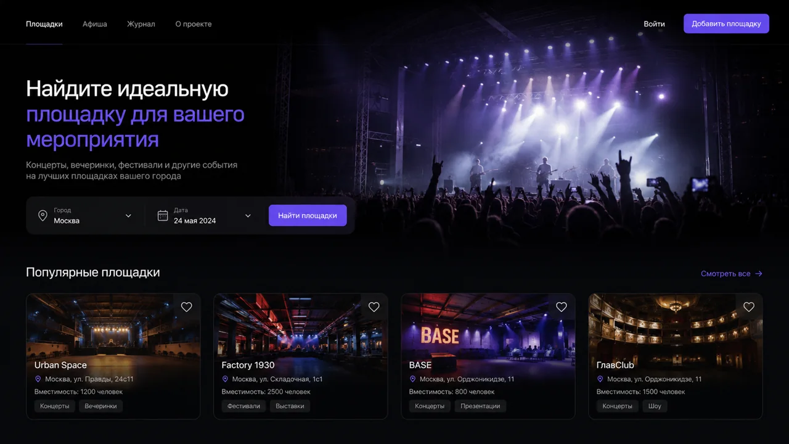Viewport: 789px width, 444px height.
Task: Click the Найти площадки search button
Action: point(308,216)
